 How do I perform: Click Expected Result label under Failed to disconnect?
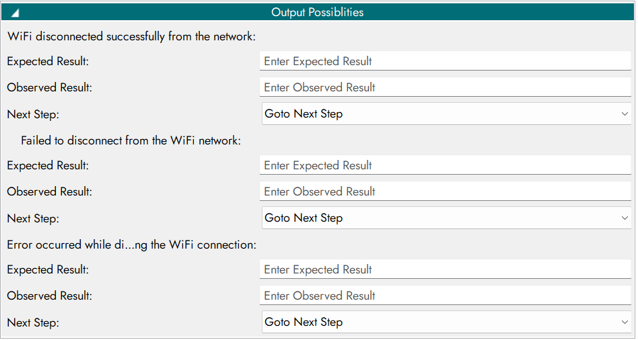tap(48, 165)
